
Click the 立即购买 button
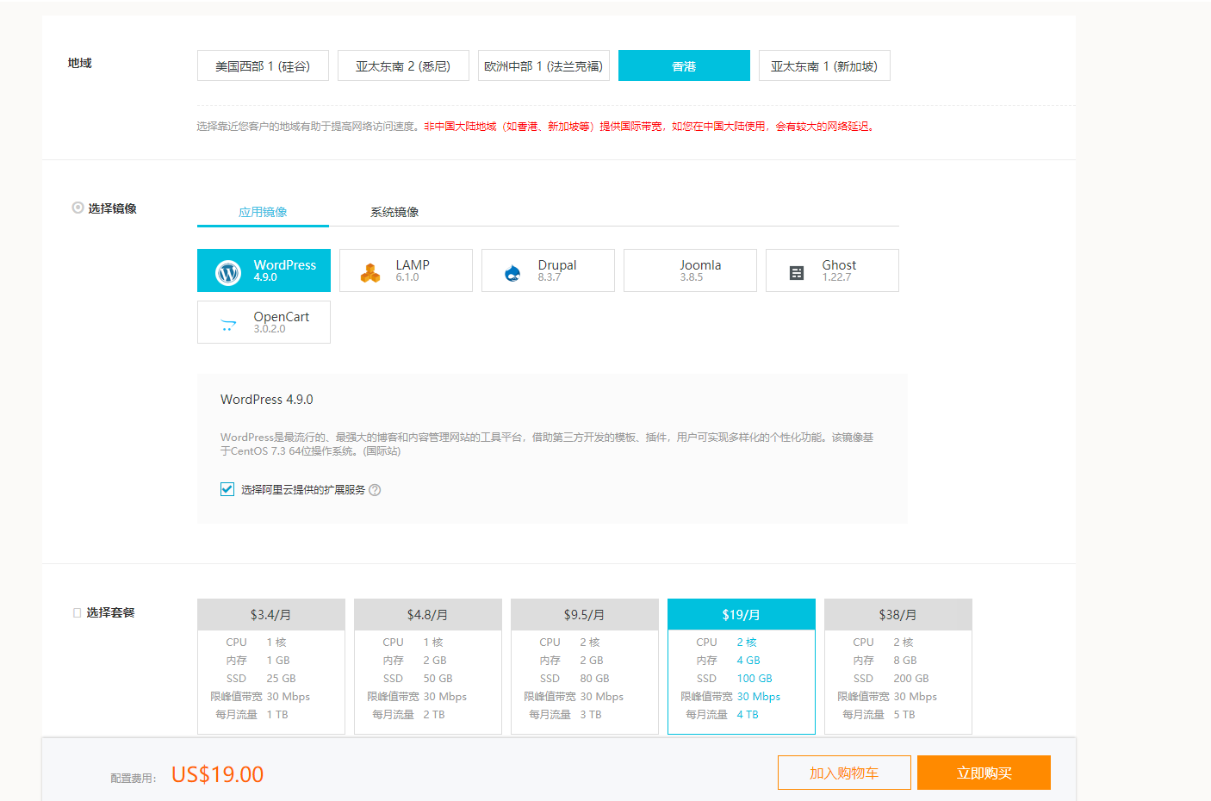[984, 773]
